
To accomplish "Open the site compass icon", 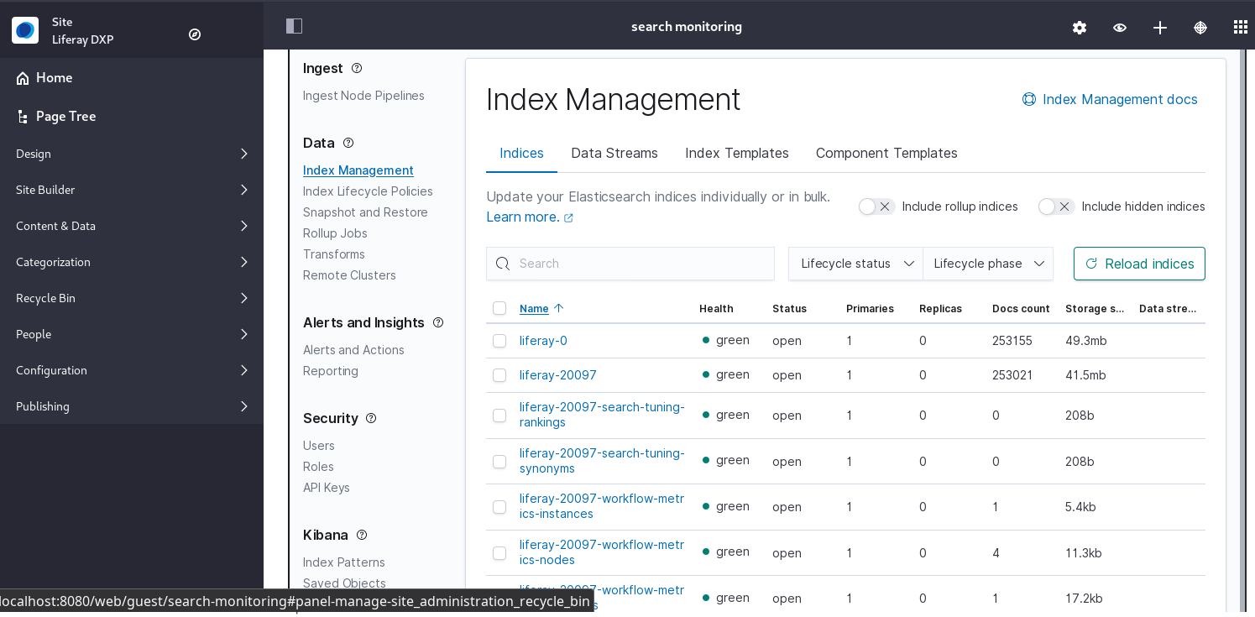I will tap(195, 34).
